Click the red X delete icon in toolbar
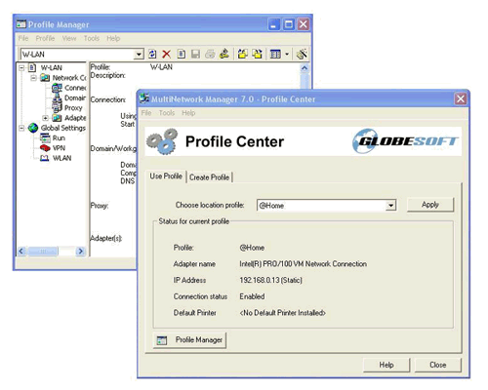Screen dimensions: 488x390 click(167, 54)
